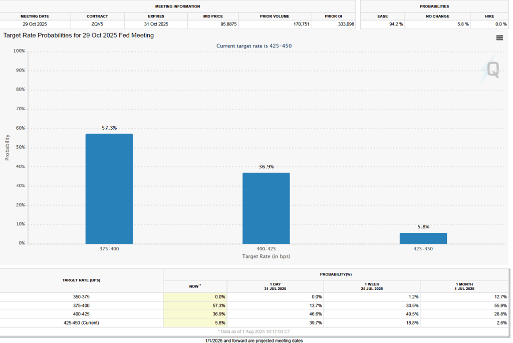Click the small 425-450 probability bar

coord(423,238)
